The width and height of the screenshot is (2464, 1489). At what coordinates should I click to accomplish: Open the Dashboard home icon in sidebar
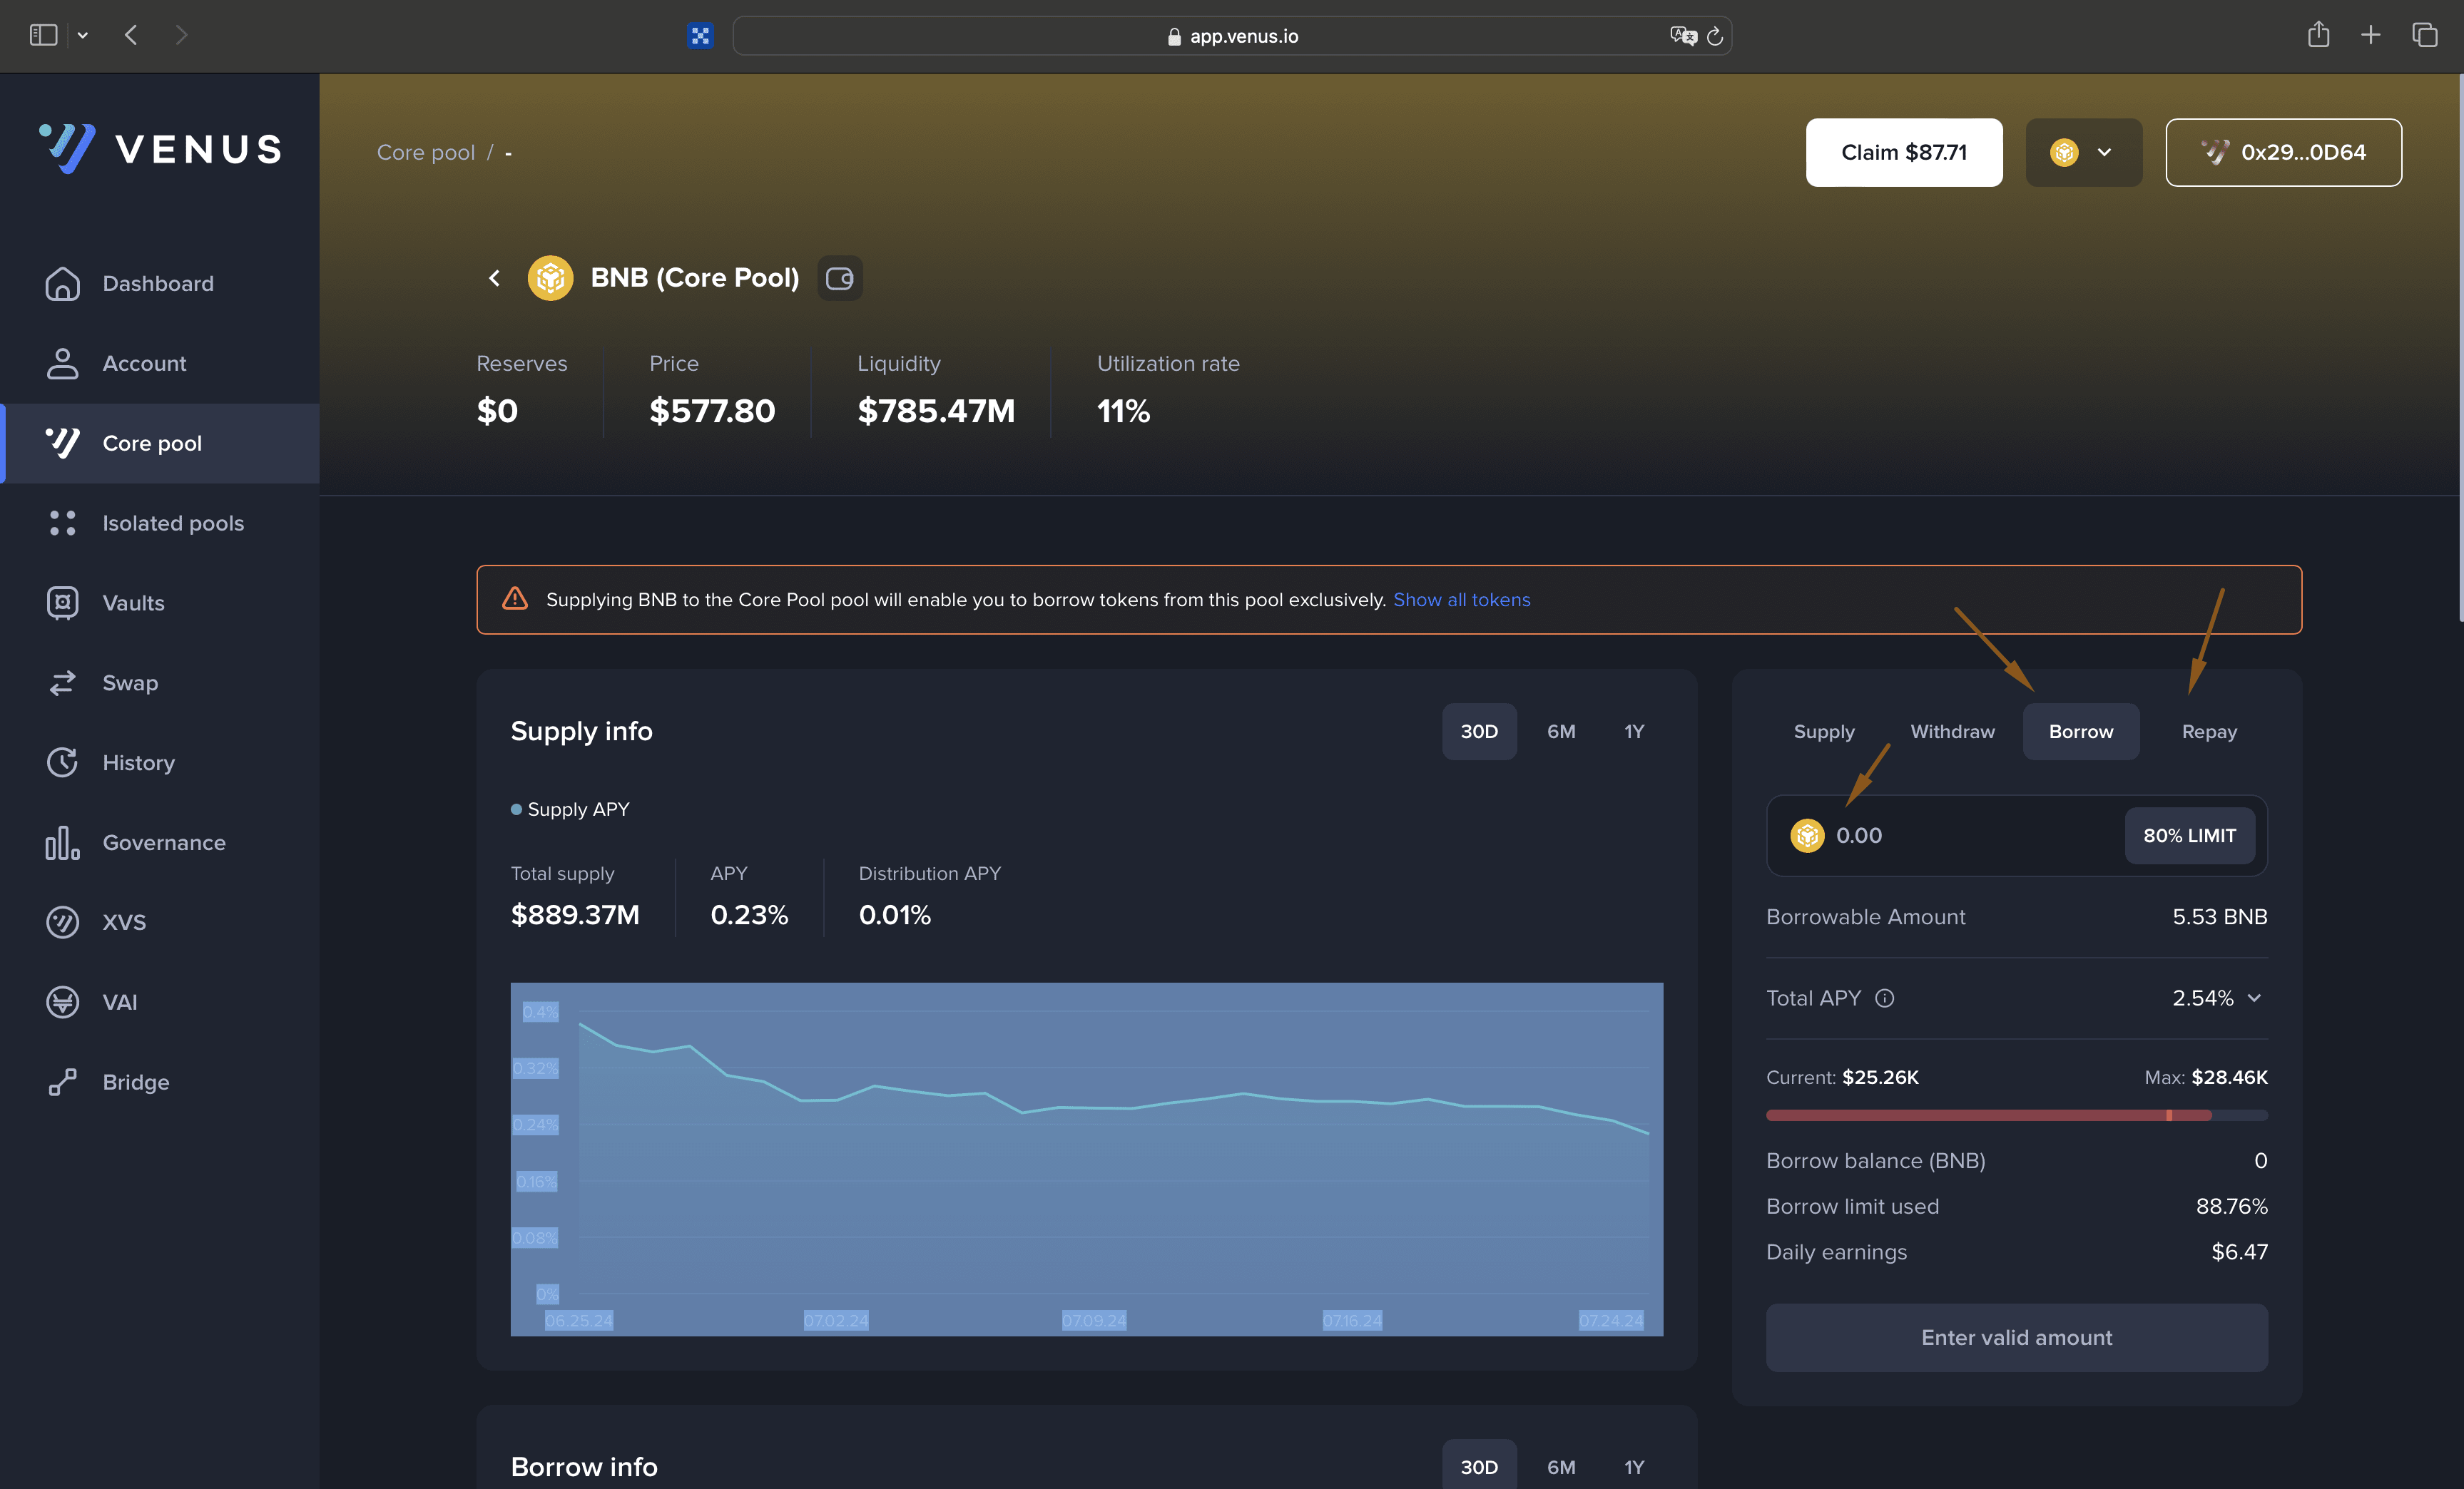pos(62,284)
